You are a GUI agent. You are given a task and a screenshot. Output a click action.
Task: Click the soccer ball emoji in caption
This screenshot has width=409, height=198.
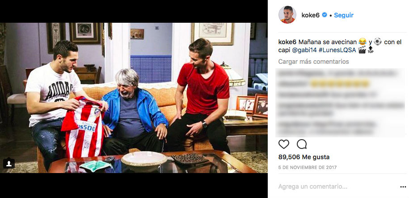pyautogui.click(x=377, y=41)
